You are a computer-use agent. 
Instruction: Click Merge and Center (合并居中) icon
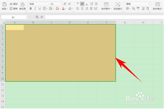click(106, 4)
